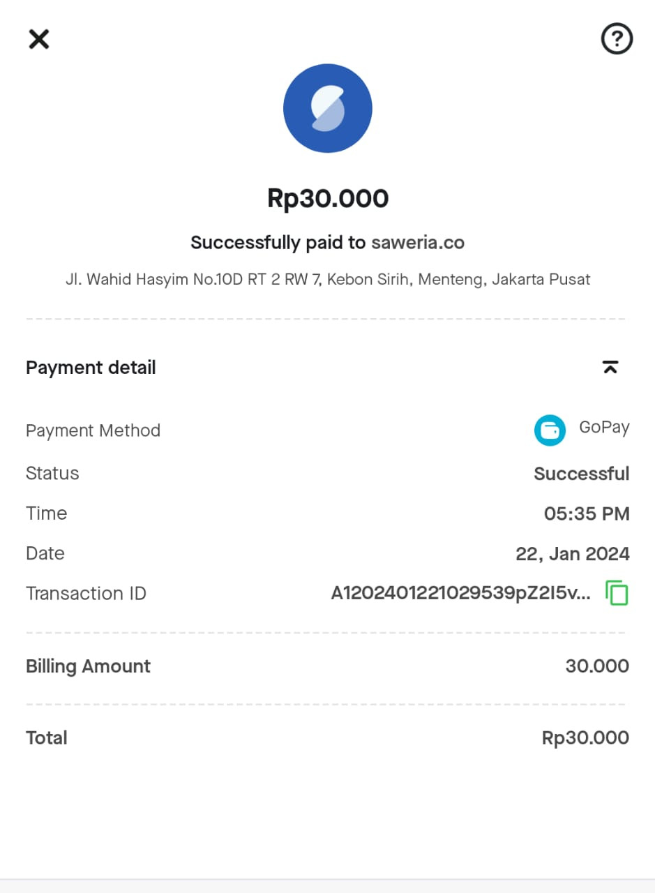Tap the GoPay payment method label
The image size is (655, 893).
604,428
